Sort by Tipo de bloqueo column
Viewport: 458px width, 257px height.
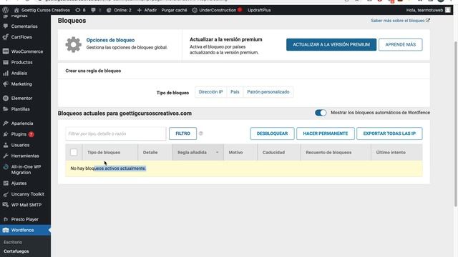(x=104, y=152)
